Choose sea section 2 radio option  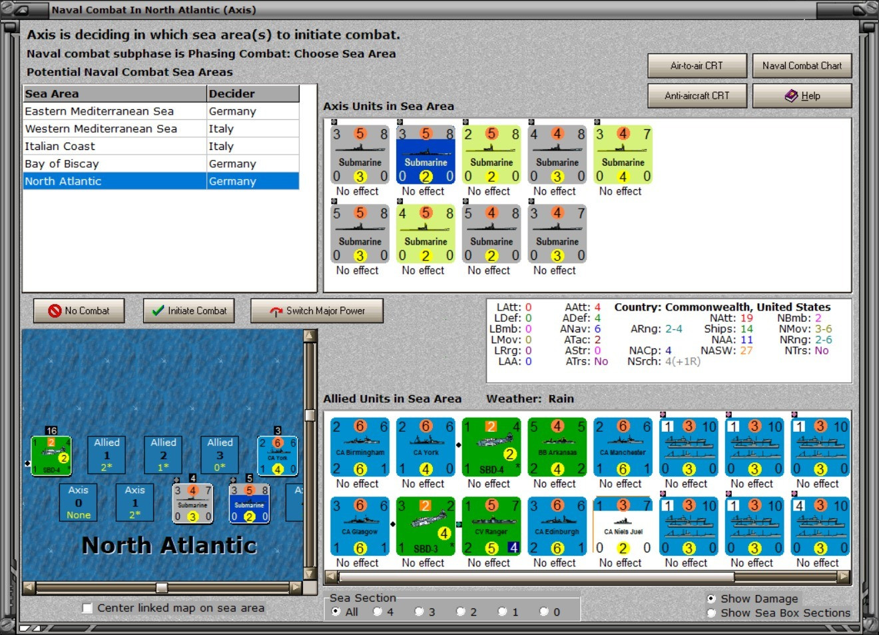[461, 612]
